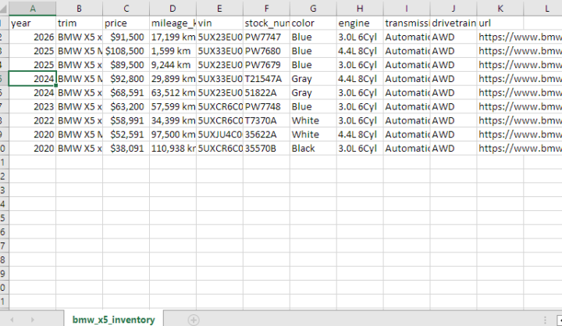Select year cell 2022
562x326 pixels.
pyautogui.click(x=33, y=120)
